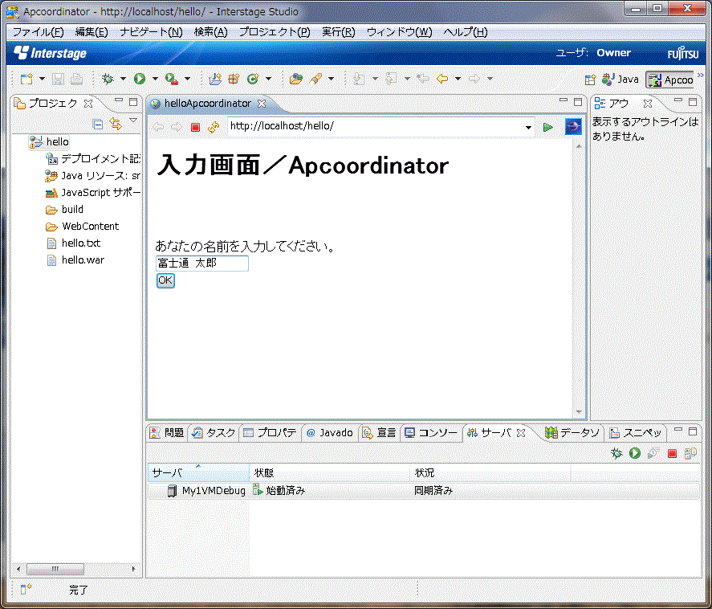Click the Open Perspective icon
Image resolution: width=712 pixels, height=609 pixels.
point(590,80)
